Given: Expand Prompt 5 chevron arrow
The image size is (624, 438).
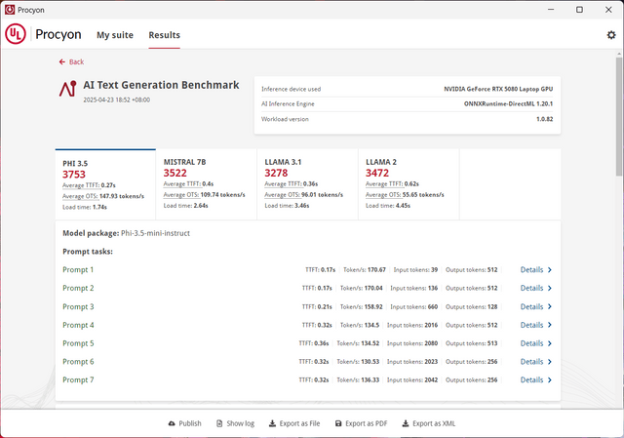Looking at the screenshot, I should [x=550, y=343].
